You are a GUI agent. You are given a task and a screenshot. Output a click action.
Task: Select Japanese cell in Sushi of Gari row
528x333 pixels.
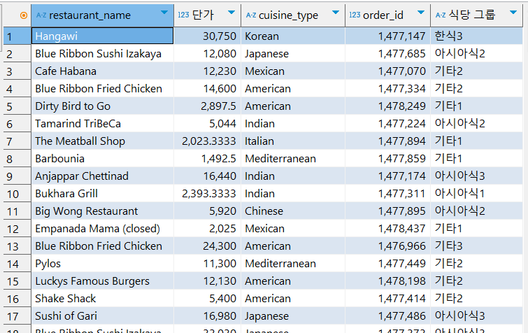(293, 316)
